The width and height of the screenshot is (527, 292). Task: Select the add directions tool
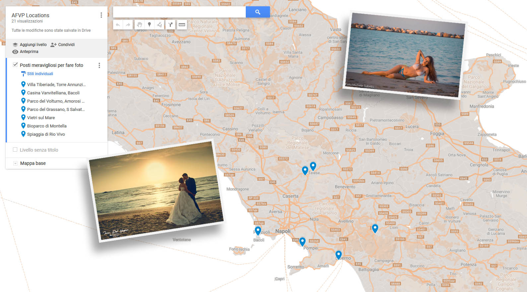[x=170, y=24]
